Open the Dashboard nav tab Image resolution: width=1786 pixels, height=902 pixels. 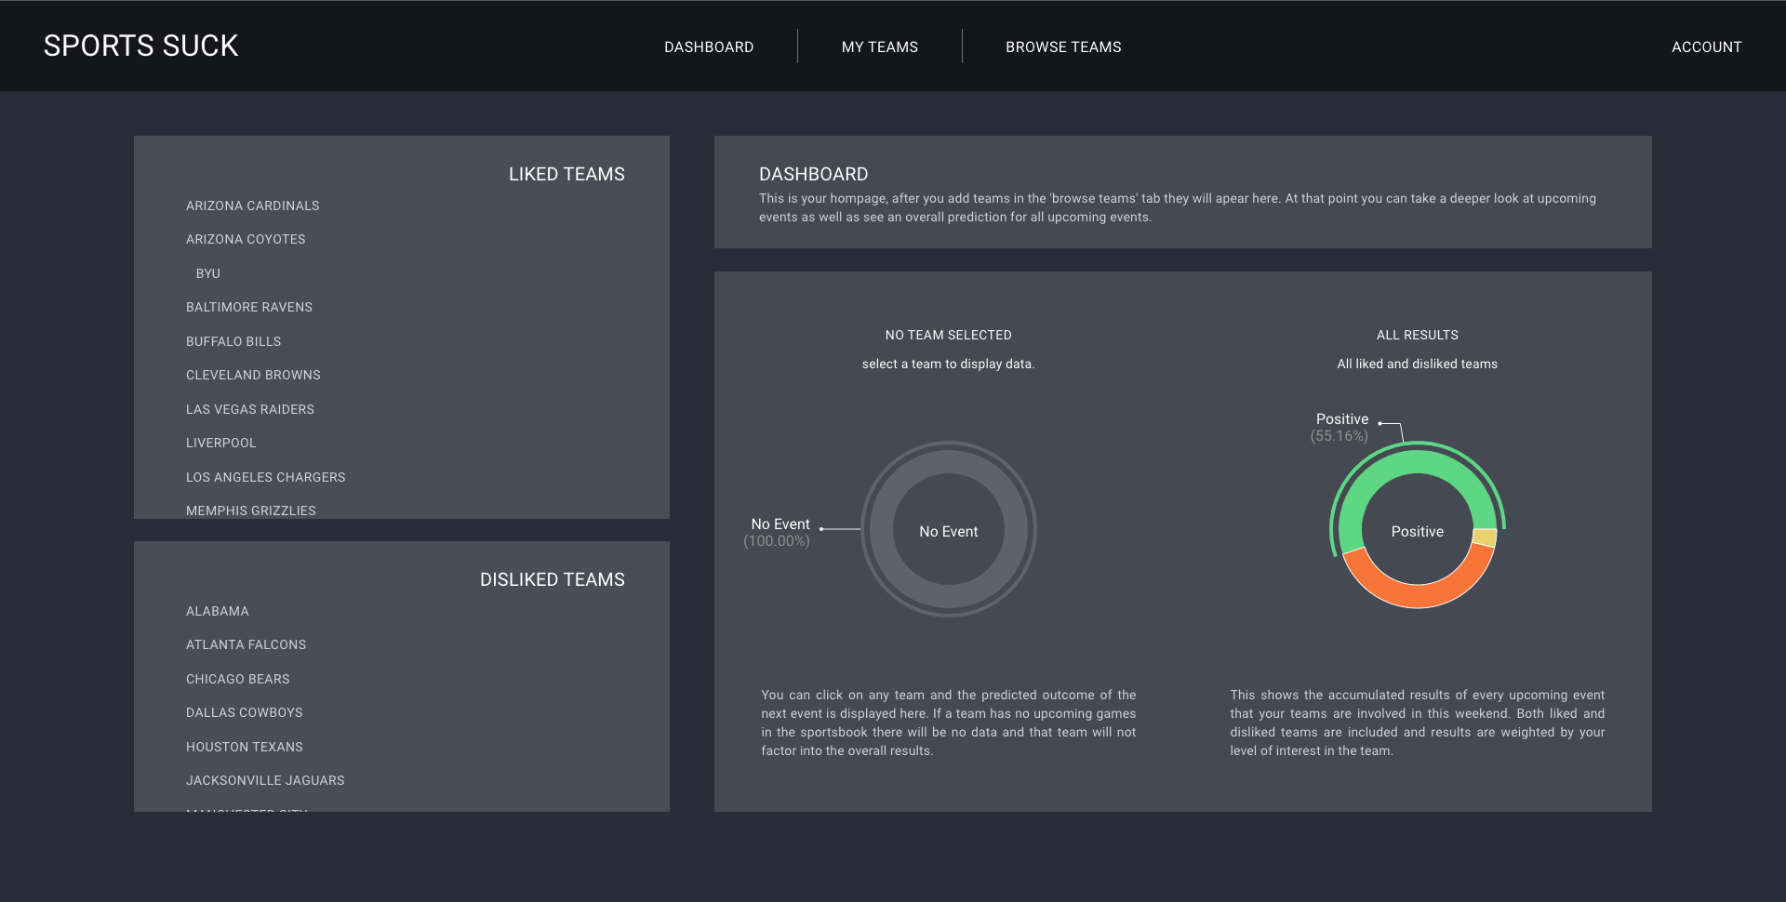click(x=709, y=46)
